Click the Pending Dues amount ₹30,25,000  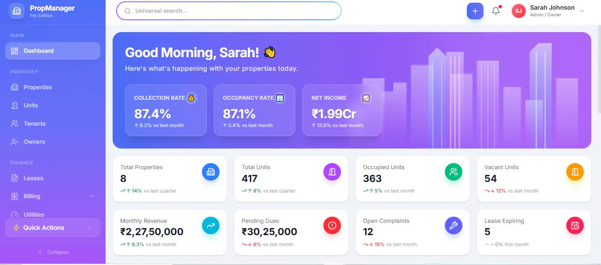[269, 232]
